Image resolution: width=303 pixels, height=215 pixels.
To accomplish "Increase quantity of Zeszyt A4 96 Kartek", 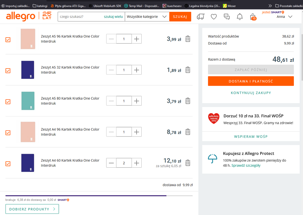I will pos(136,132).
